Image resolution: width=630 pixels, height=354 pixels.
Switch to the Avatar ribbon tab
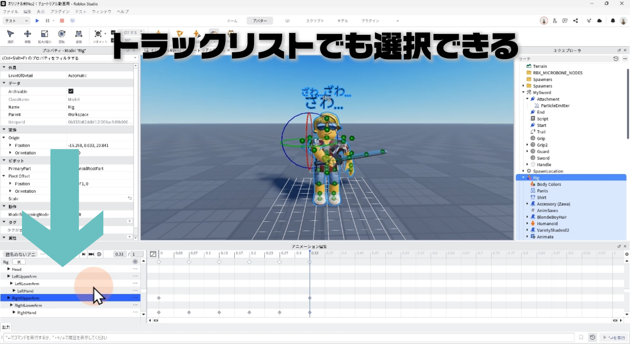click(x=260, y=21)
